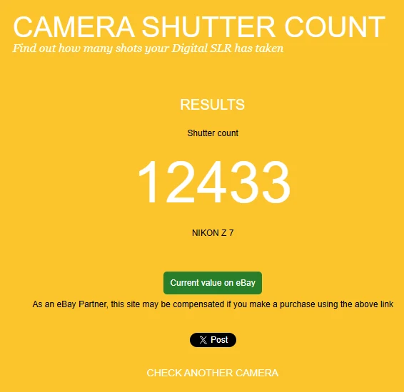Click the word Find starting the tagline
Viewport: 404px width, 392px height.
pos(24,48)
